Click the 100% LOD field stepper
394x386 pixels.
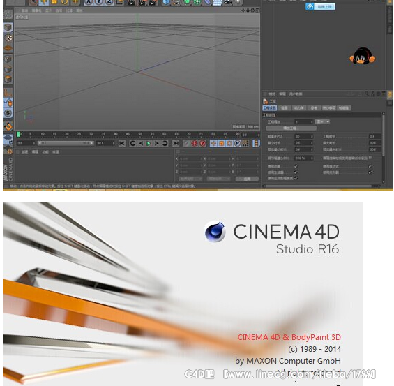coord(312,158)
